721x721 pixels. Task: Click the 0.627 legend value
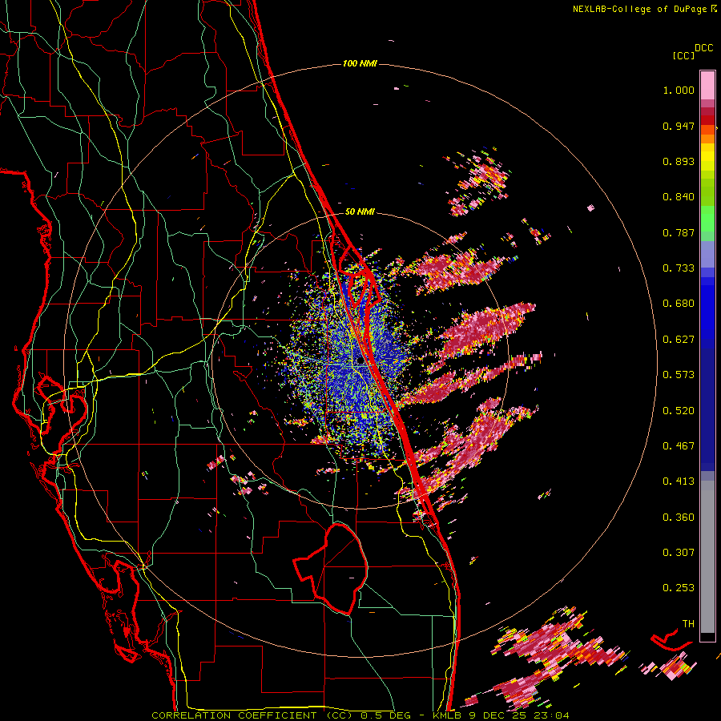[679, 340]
